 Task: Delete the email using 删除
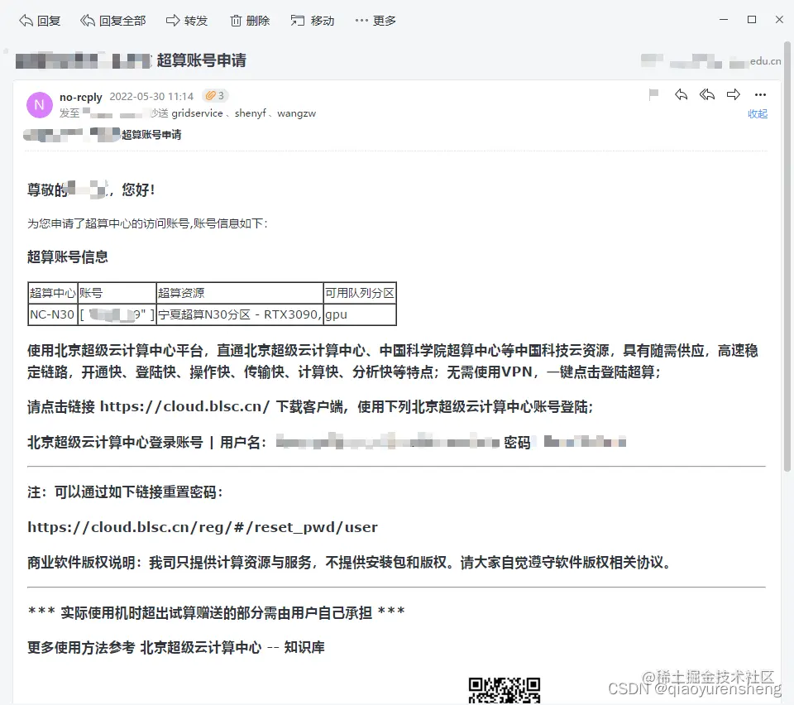click(250, 21)
